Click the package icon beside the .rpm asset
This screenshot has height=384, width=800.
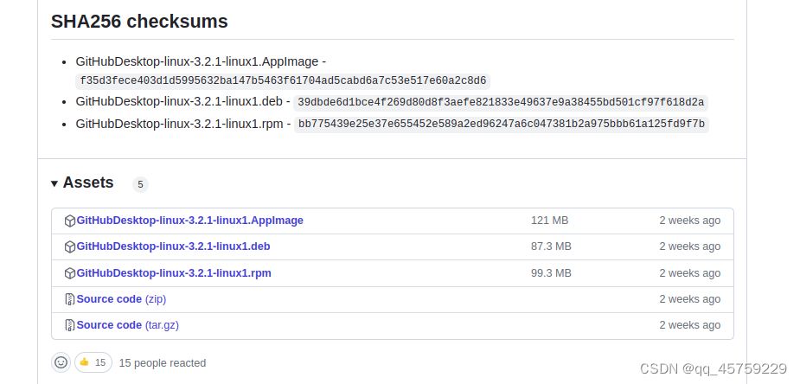(x=70, y=273)
